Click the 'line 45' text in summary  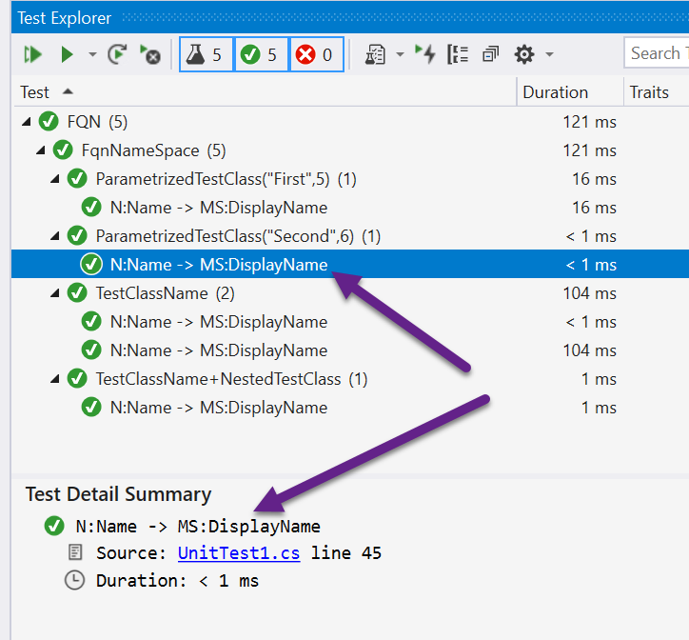pyautogui.click(x=346, y=553)
